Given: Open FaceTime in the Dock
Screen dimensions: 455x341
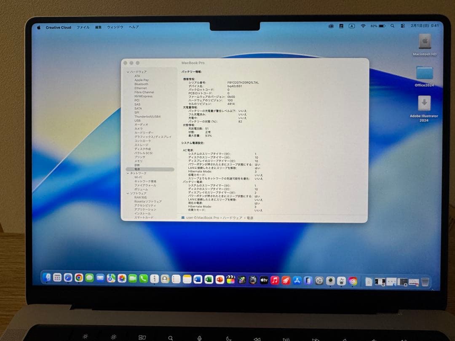Looking at the screenshot, I should click(133, 278).
